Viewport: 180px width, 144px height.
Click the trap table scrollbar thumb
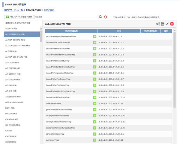click(175, 70)
